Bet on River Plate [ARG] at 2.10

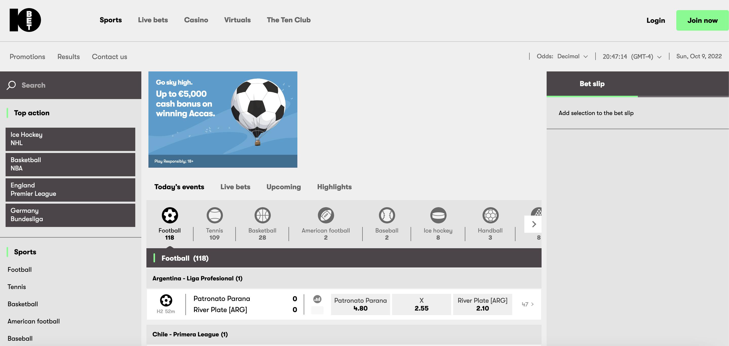click(x=482, y=304)
